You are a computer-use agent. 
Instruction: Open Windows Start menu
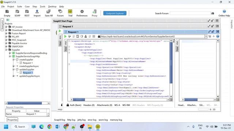[6, 127]
